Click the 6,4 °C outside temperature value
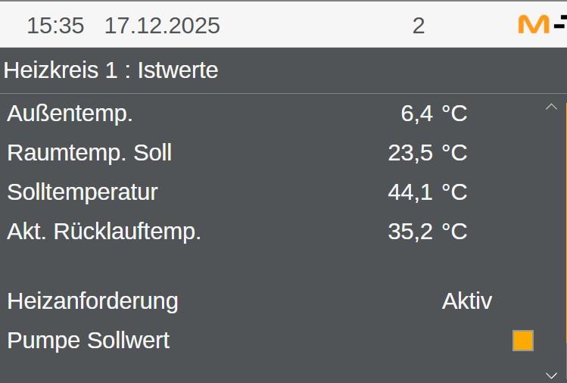 click(433, 114)
